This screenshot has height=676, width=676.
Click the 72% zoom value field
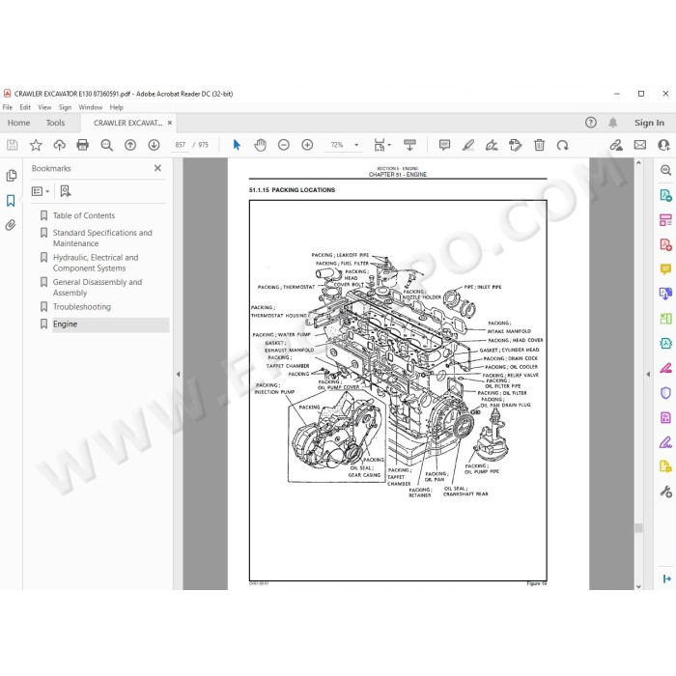337,145
